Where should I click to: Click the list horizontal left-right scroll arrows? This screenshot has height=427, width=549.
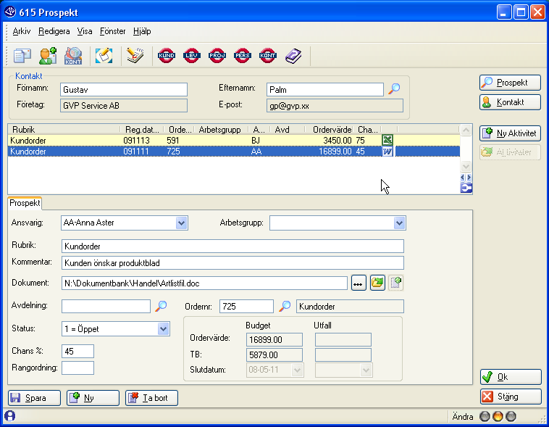click(x=466, y=178)
